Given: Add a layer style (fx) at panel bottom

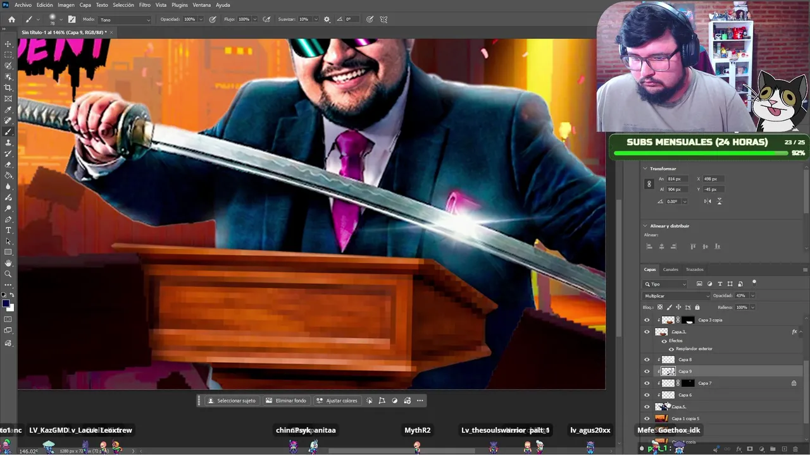Looking at the screenshot, I should tap(738, 449).
